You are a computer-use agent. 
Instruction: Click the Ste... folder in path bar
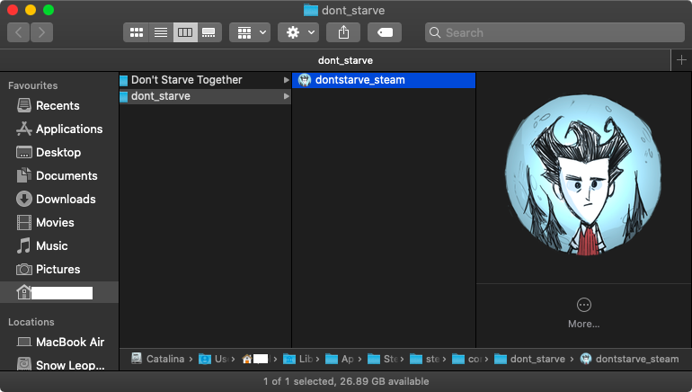[x=382, y=359]
